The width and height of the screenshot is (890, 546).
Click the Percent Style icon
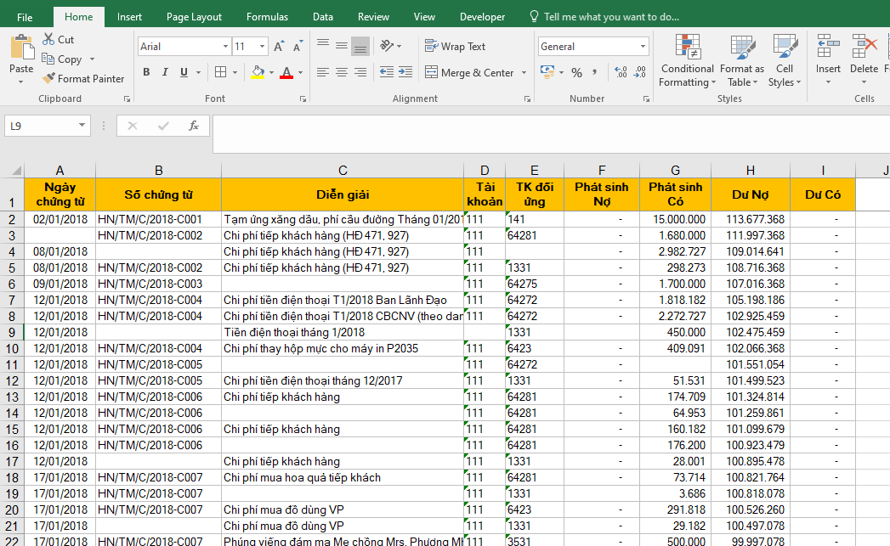(576, 73)
